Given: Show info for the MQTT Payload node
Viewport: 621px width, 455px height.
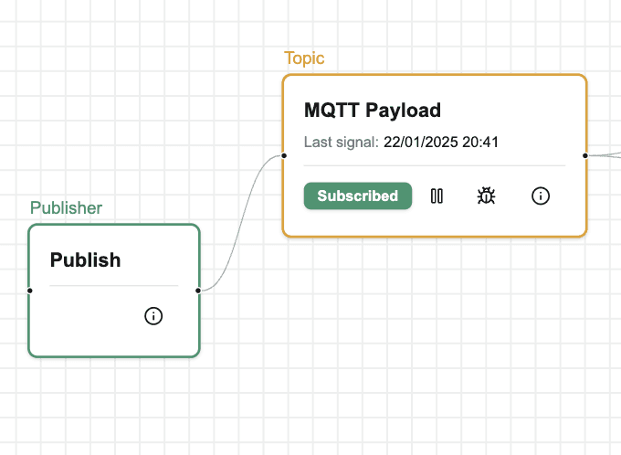Looking at the screenshot, I should pyautogui.click(x=541, y=196).
